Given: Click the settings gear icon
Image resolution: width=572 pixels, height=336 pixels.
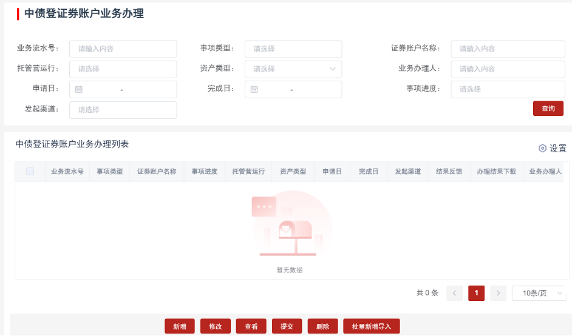Looking at the screenshot, I should tap(542, 148).
